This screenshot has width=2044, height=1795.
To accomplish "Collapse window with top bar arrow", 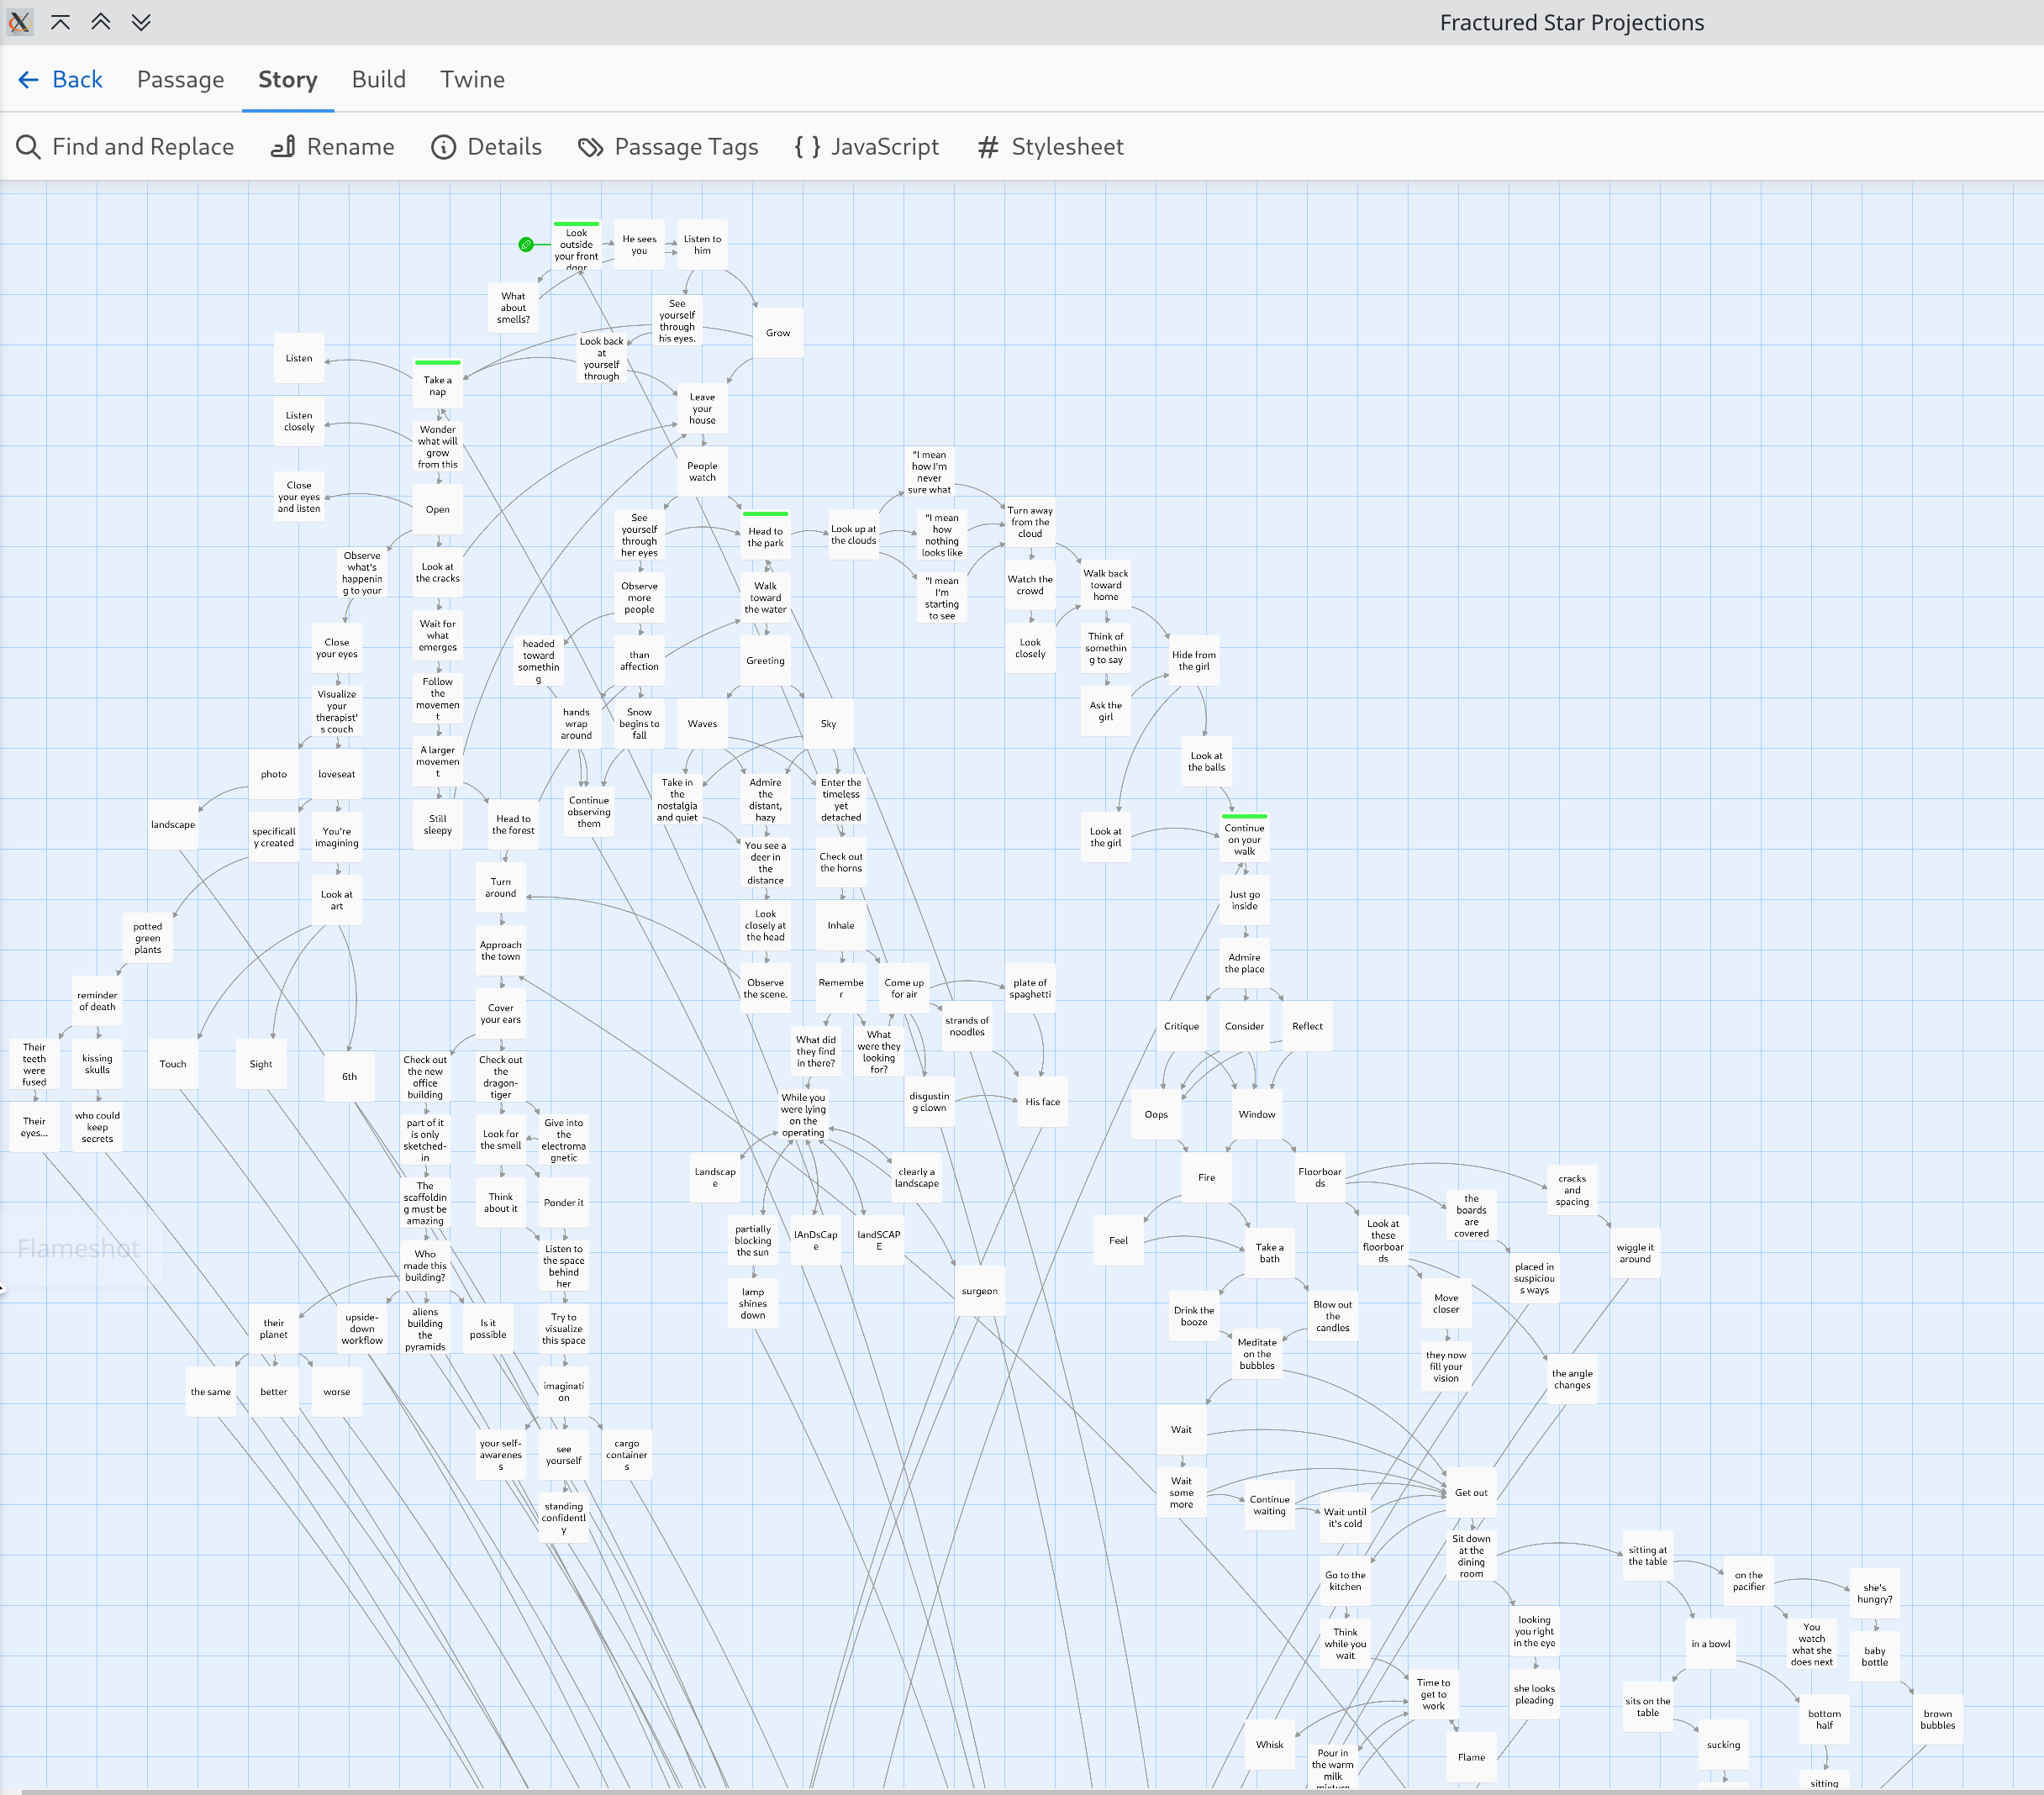I will pyautogui.click(x=60, y=22).
